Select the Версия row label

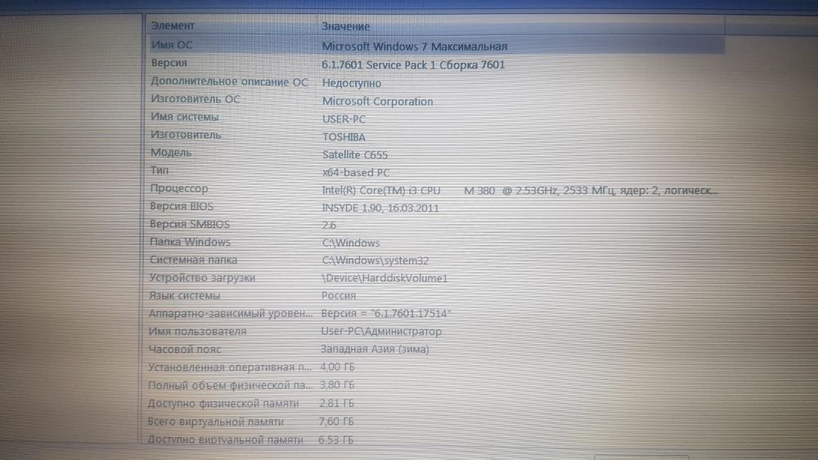point(169,63)
